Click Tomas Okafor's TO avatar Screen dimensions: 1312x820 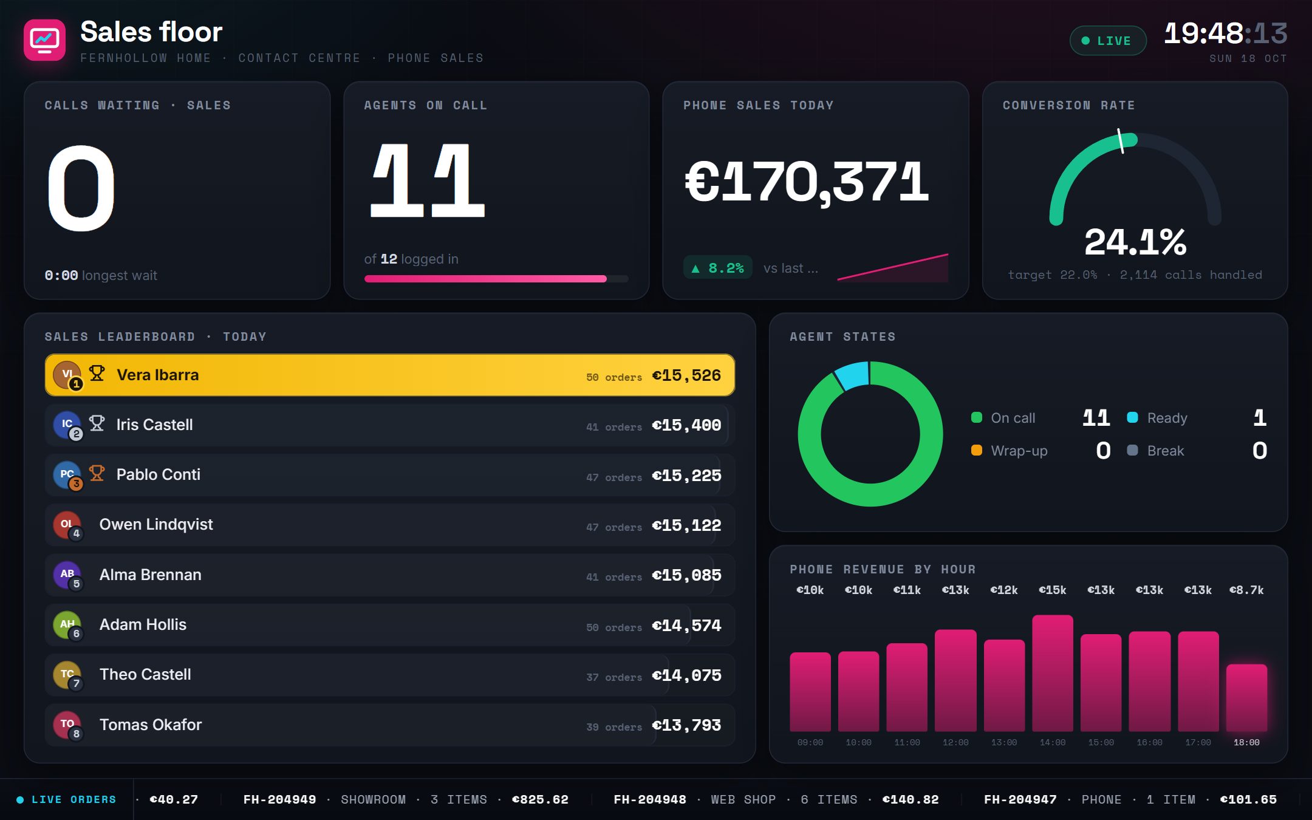click(67, 724)
